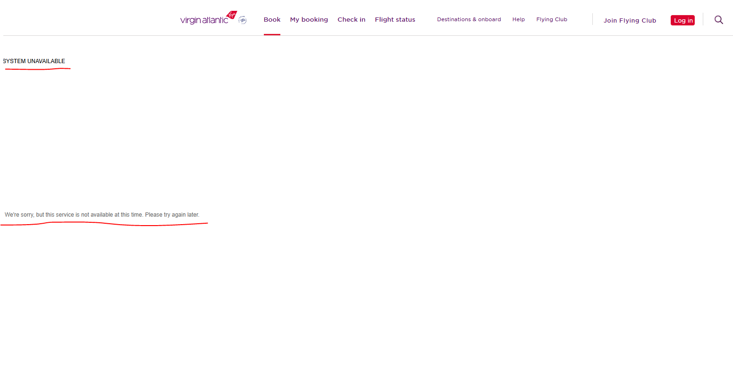Image resolution: width=733 pixels, height=365 pixels.
Task: Click the SkyTeam alliance badge icon
Action: point(242,20)
